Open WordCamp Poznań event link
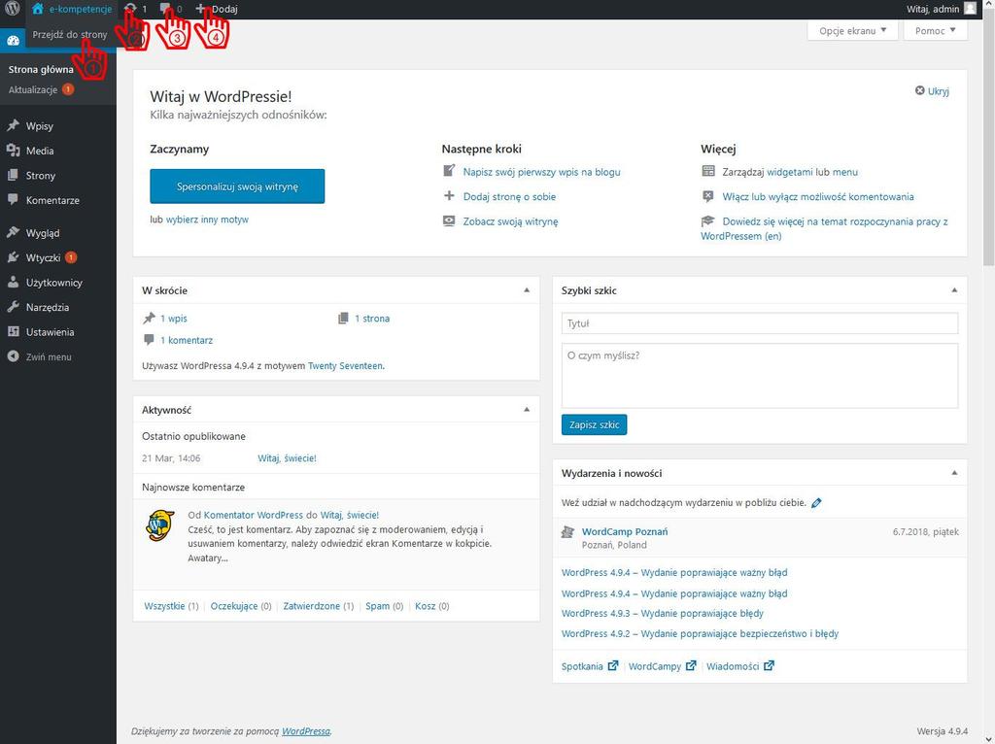This screenshot has height=744, width=995. point(625,531)
